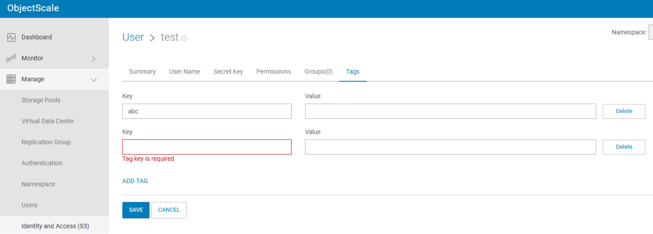Expand the Monitor submenu chevron
Image resolution: width=653 pixels, height=234 pixels.
pos(94,58)
